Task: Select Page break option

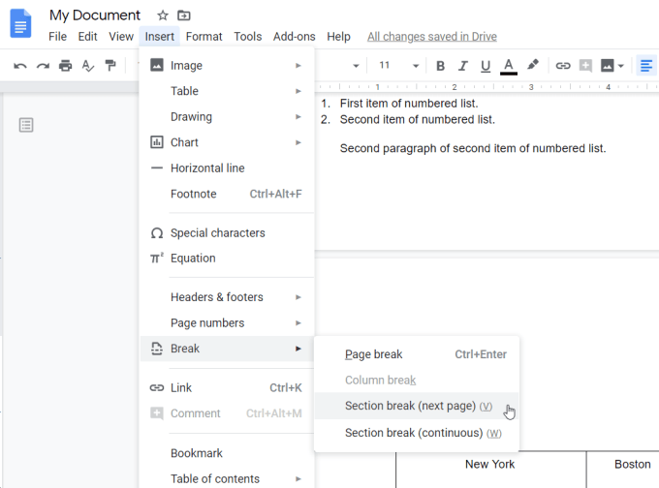Action: 374,354
